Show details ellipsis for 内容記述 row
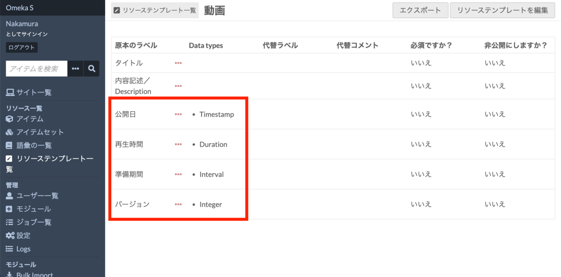This screenshot has width=561, height=277. click(178, 86)
